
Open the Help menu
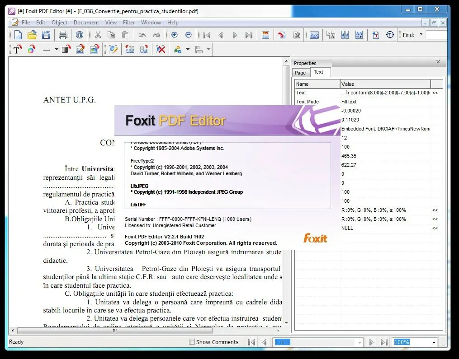[173, 23]
